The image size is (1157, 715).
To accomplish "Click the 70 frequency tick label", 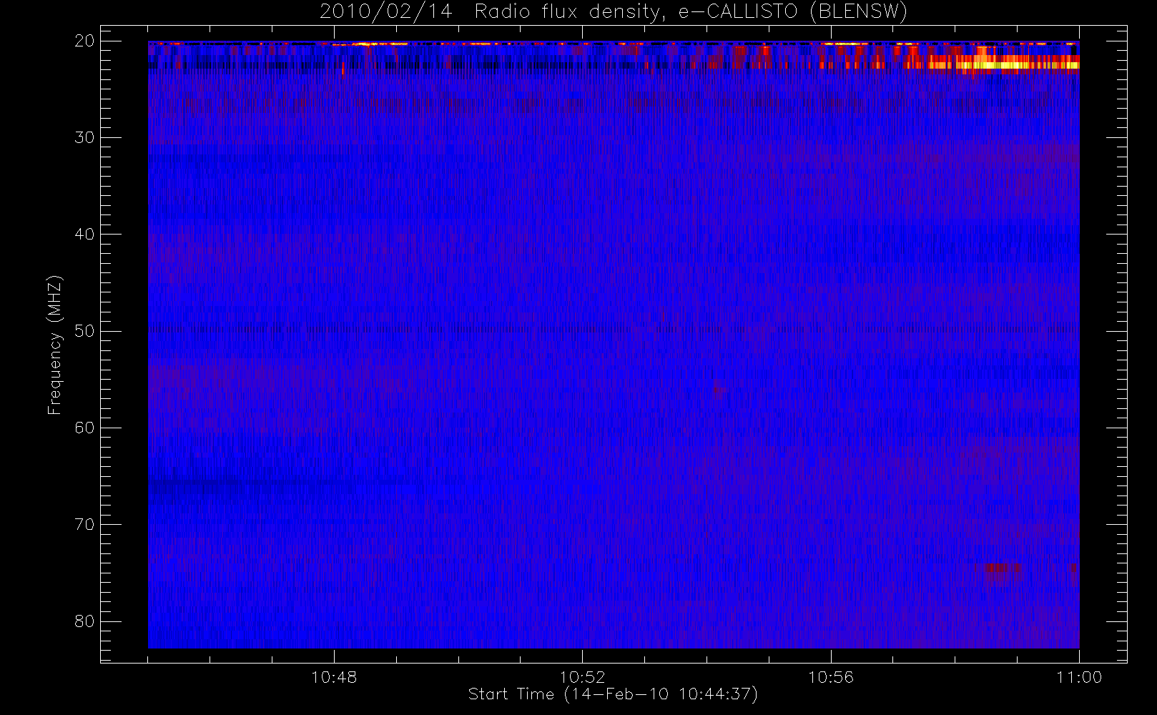I will (84, 524).
